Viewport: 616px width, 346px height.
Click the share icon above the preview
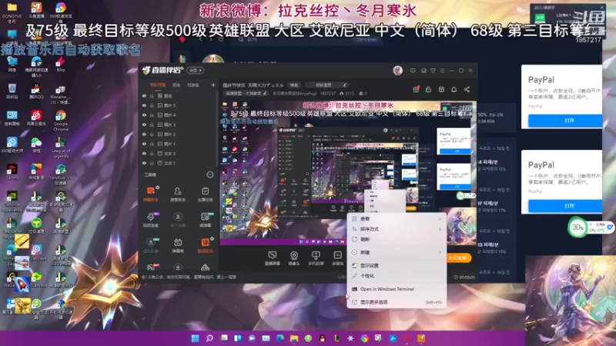pyautogui.click(x=467, y=89)
